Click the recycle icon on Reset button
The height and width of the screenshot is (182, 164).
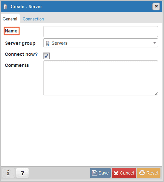(x=142, y=173)
